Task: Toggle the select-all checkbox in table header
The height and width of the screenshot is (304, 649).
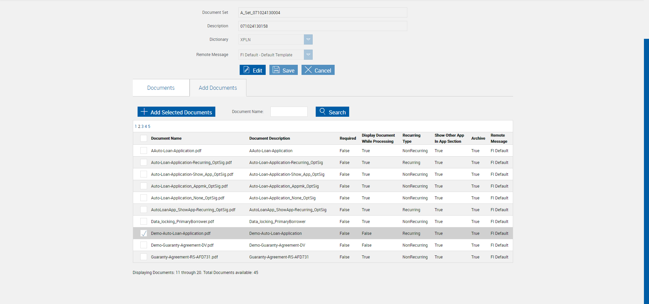Action: tap(144, 138)
